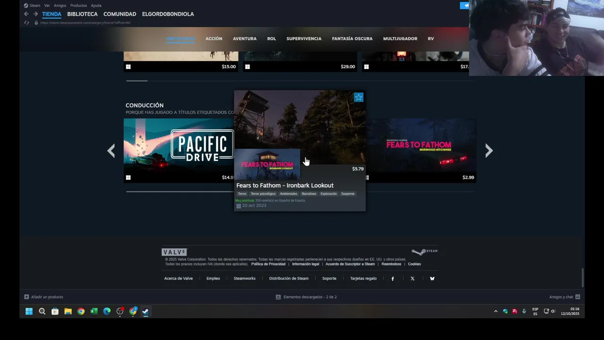Go back with the Steam back arrow
Screen dimensions: 604x340
click(x=26, y=14)
